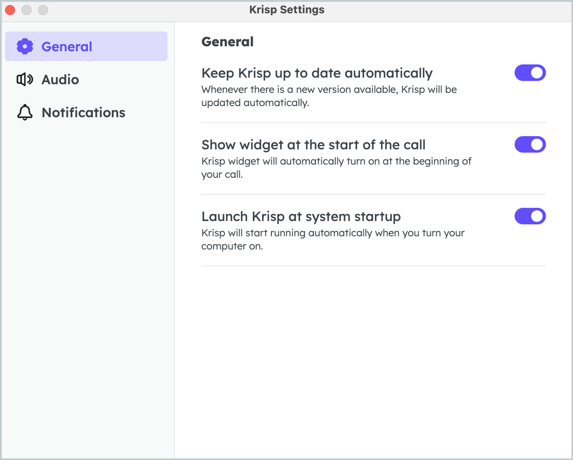Disable Show widget at start of call
Image resolution: width=573 pixels, height=460 pixels.
530,144
